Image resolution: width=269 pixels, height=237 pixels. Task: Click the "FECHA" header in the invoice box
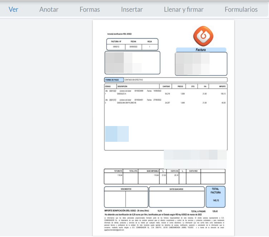[133, 42]
